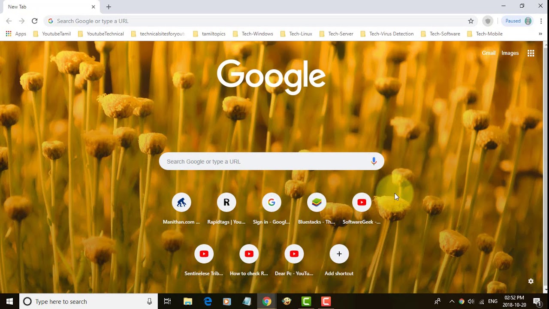Open the Tech-Virus Detection bookmark folder
The height and width of the screenshot is (309, 549).
pyautogui.click(x=387, y=34)
